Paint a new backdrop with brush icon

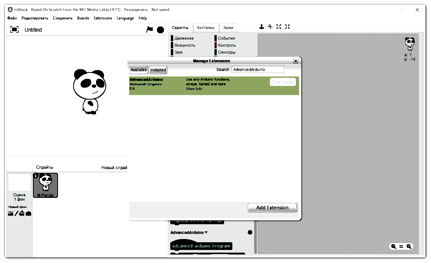(16, 213)
